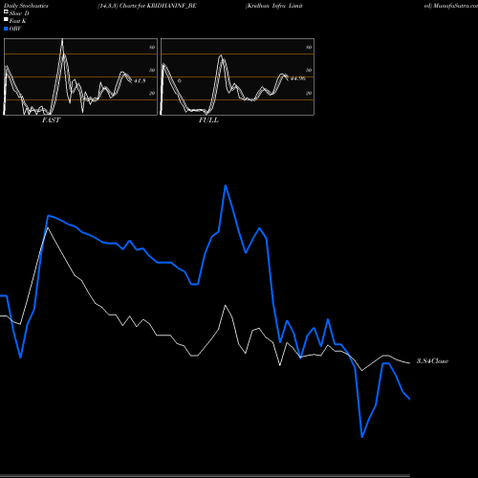Click the Fast K legend swatch
Image resolution: width=478 pixels, height=478 pixels.
(x=6, y=19)
